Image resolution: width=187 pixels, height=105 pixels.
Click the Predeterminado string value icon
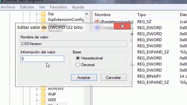97,21
